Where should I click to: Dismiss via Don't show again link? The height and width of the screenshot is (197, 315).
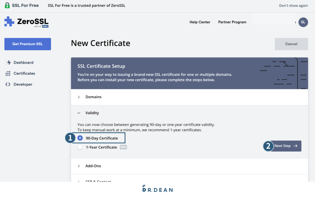point(293,5)
